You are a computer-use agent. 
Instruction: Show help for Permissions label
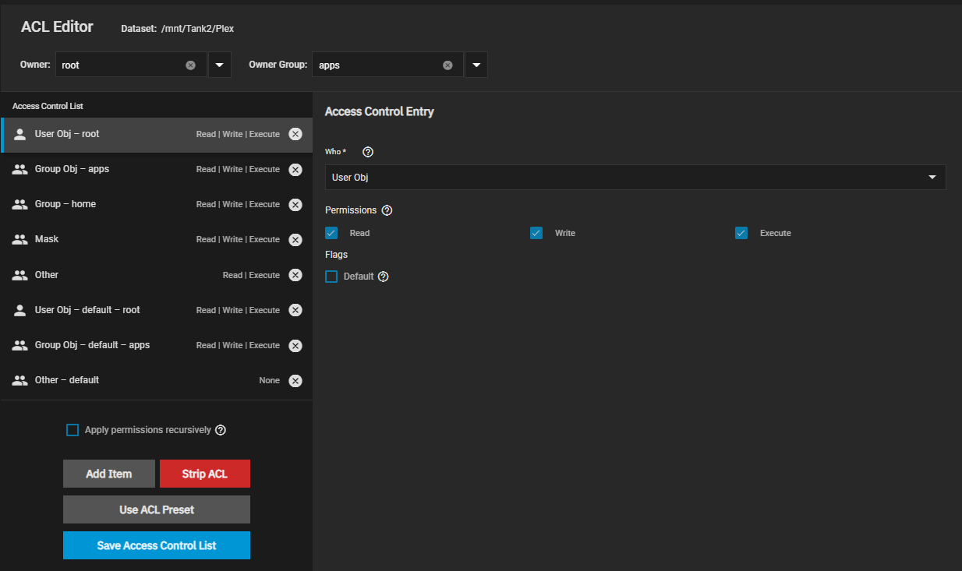387,210
